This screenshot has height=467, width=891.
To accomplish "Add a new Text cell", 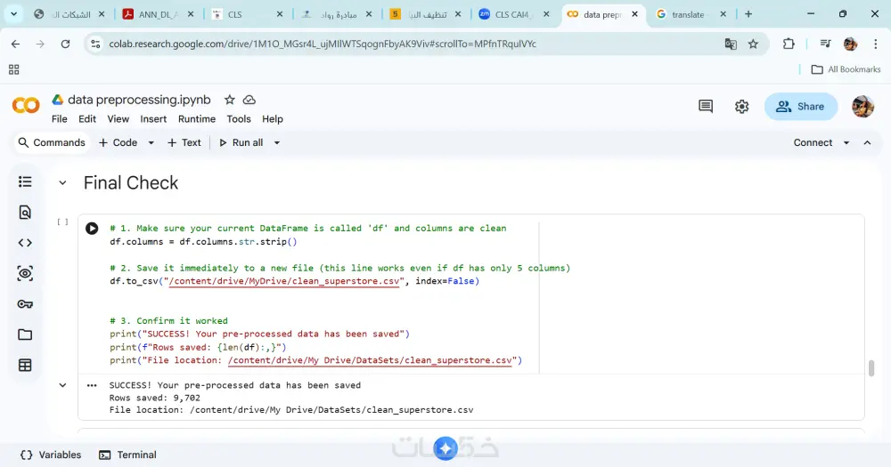I will point(184,143).
